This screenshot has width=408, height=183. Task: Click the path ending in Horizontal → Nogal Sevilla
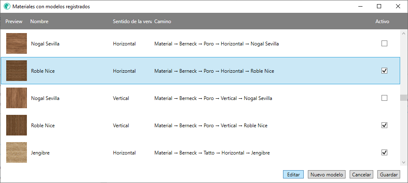[216, 44]
